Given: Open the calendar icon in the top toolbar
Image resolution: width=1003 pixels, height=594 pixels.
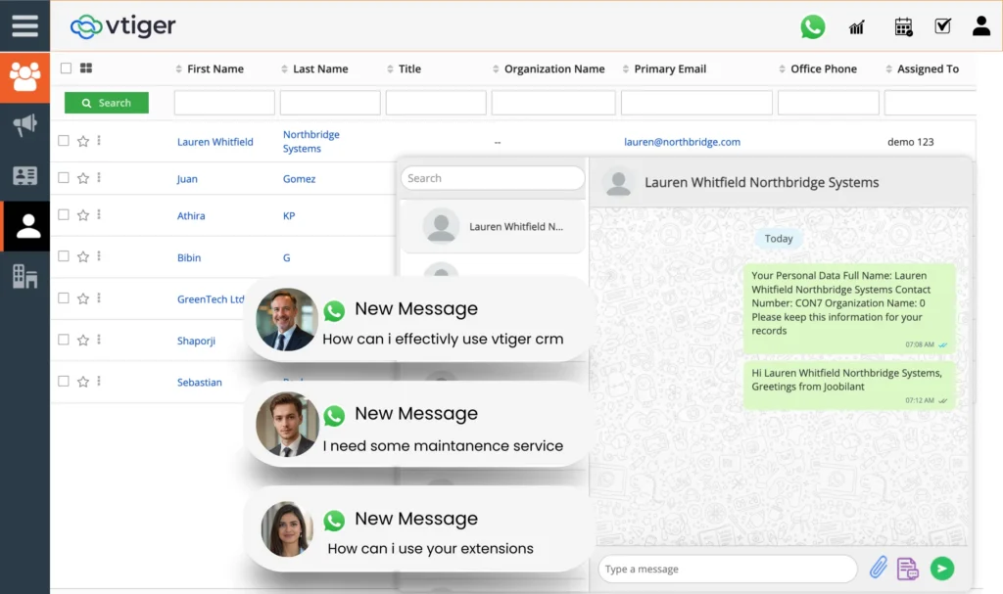Looking at the screenshot, I should [903, 26].
